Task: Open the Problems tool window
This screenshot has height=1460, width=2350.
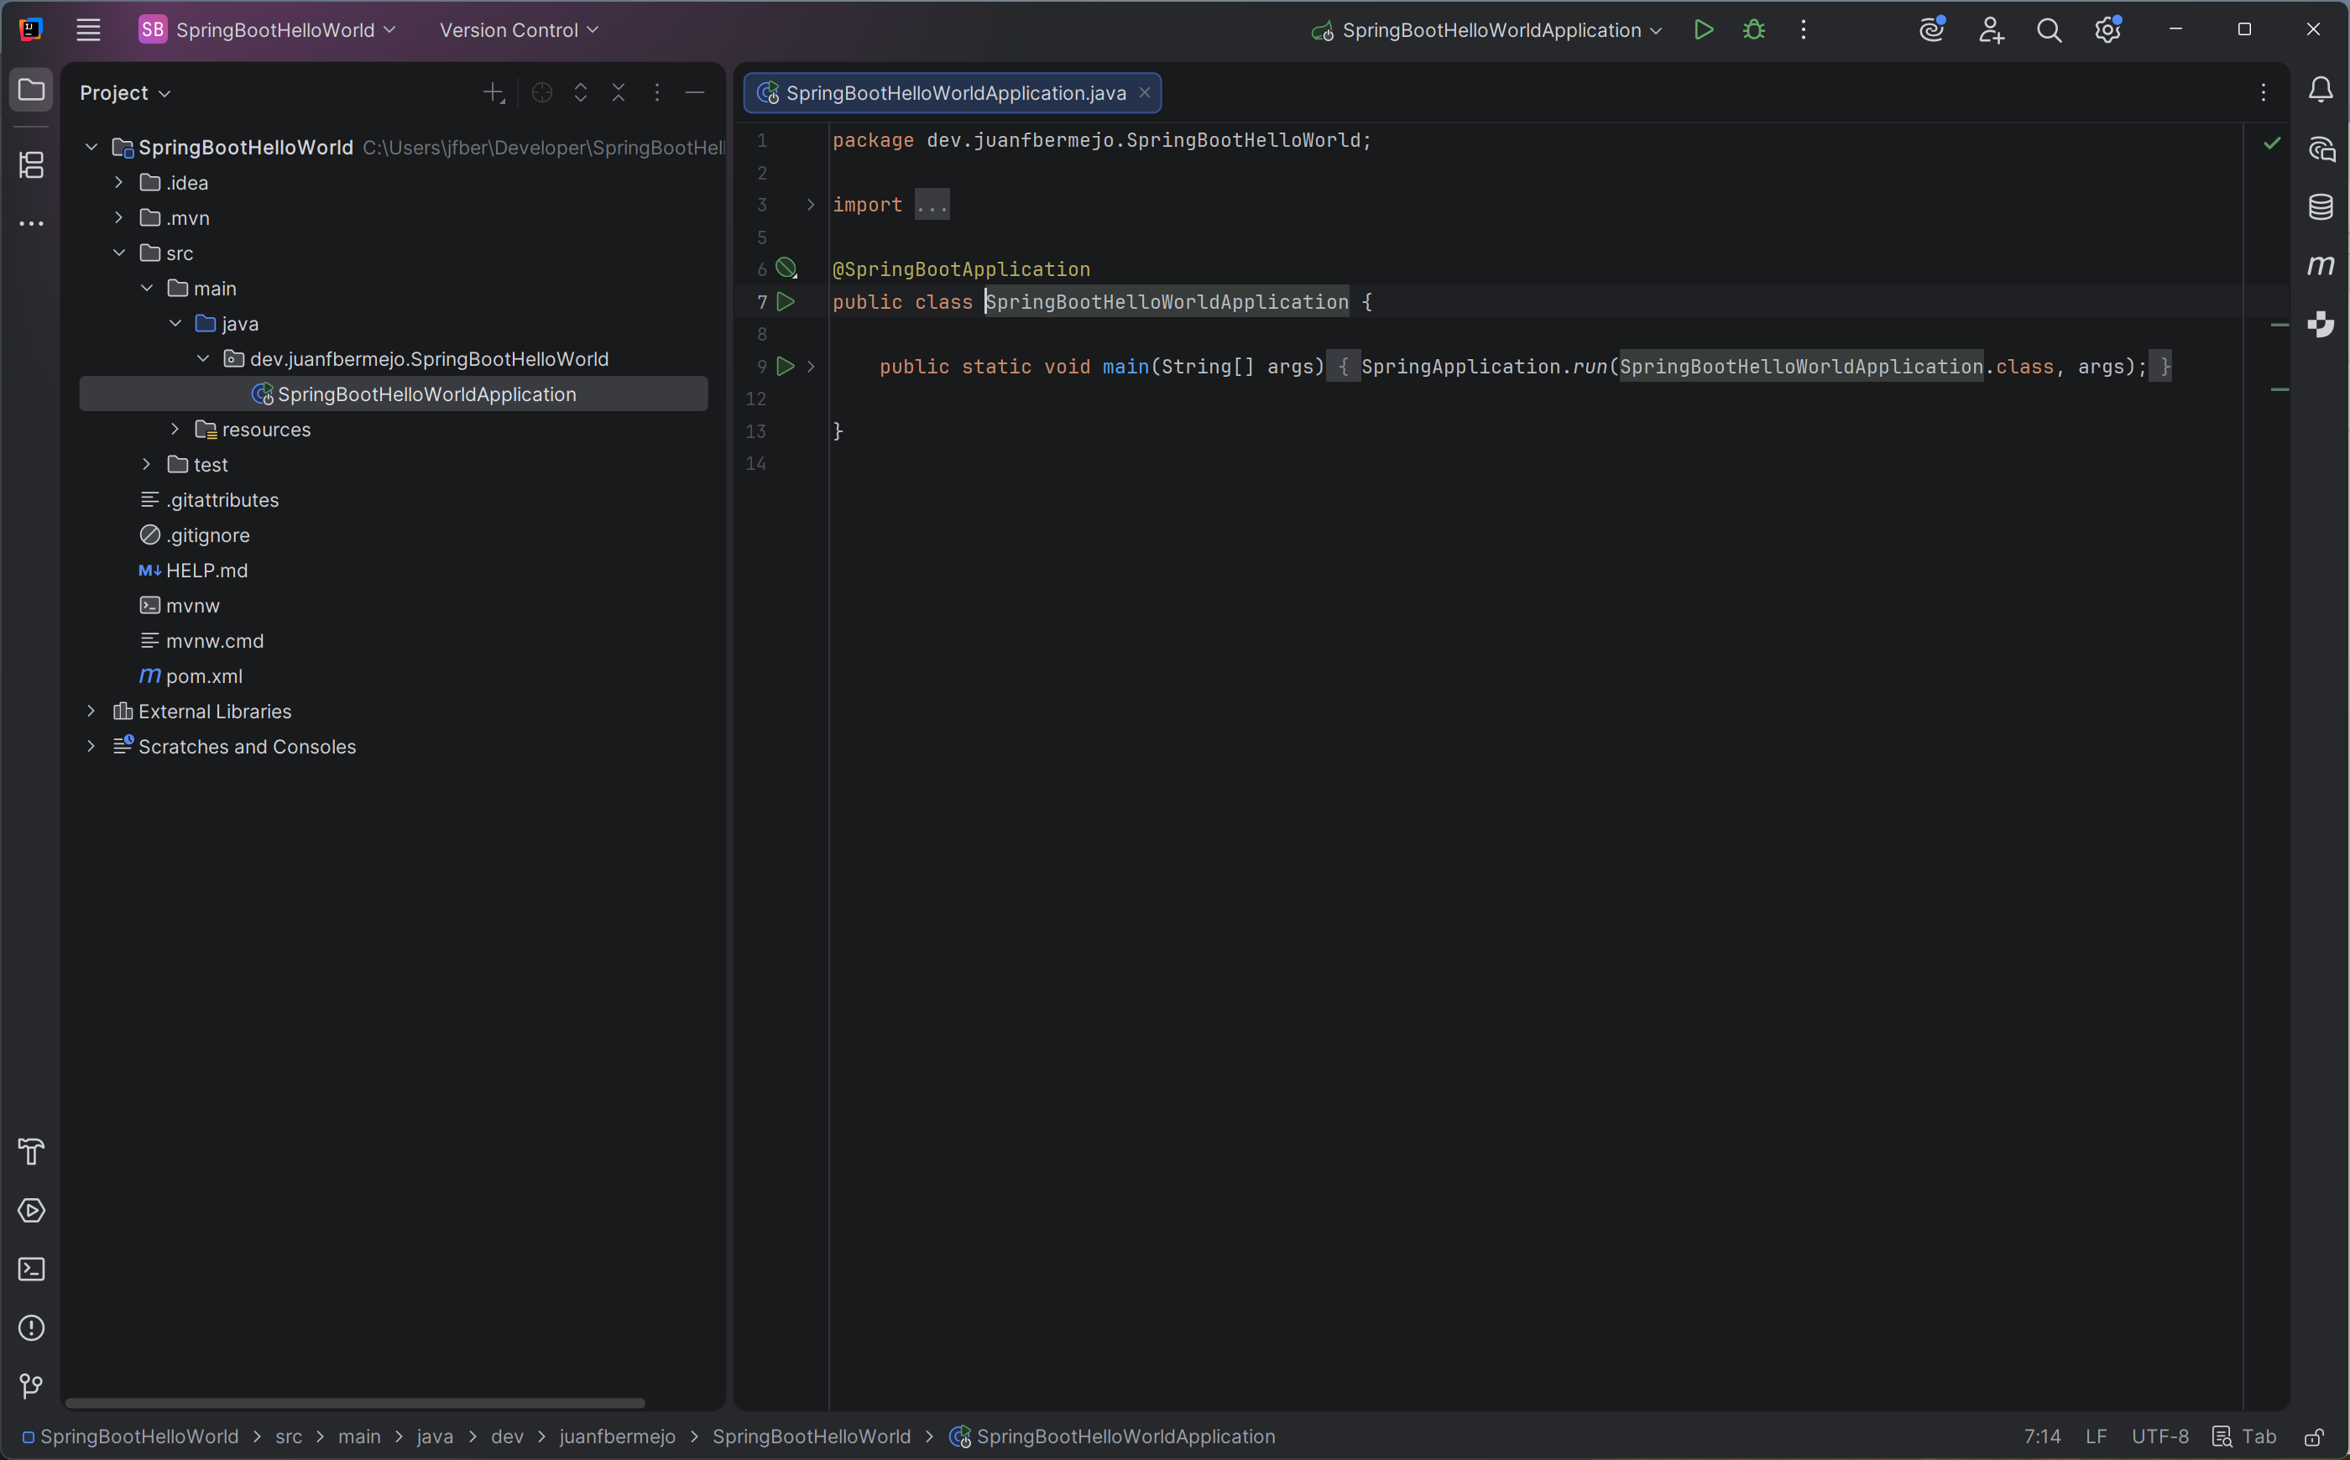Action: pos(32,1328)
